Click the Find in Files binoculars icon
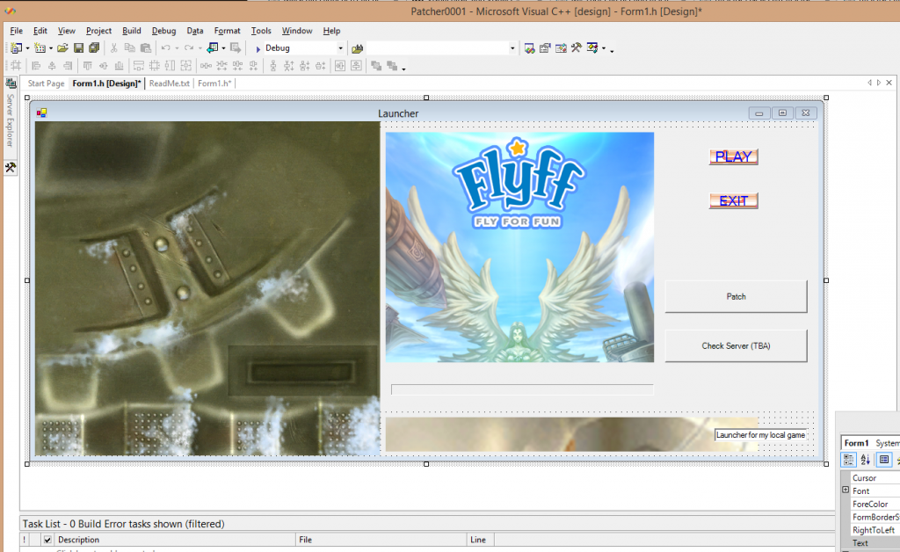 [x=357, y=48]
